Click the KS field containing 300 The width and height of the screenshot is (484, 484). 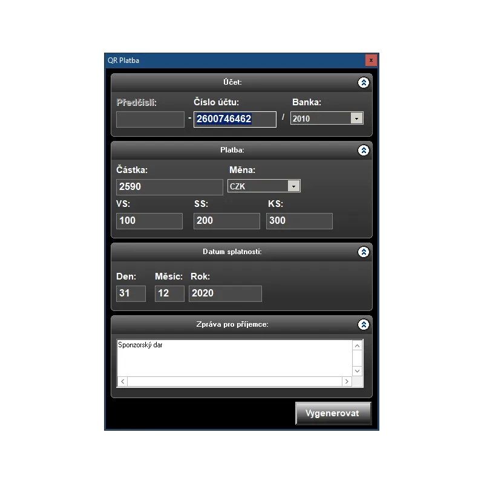(x=299, y=221)
